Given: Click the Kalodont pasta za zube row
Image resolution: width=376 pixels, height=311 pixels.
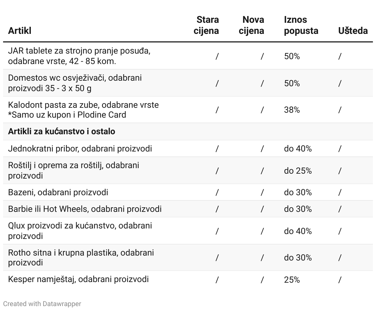Looking at the screenshot, I should 83,110.
